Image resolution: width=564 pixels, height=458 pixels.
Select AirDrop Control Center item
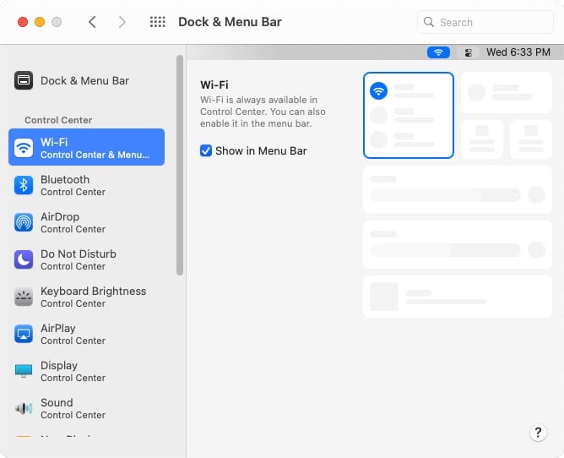coord(86,222)
